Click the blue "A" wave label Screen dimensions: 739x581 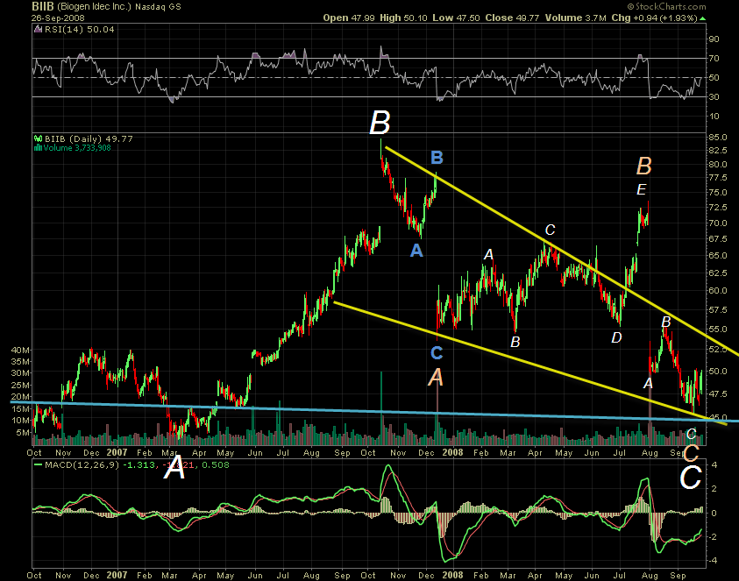click(x=416, y=251)
